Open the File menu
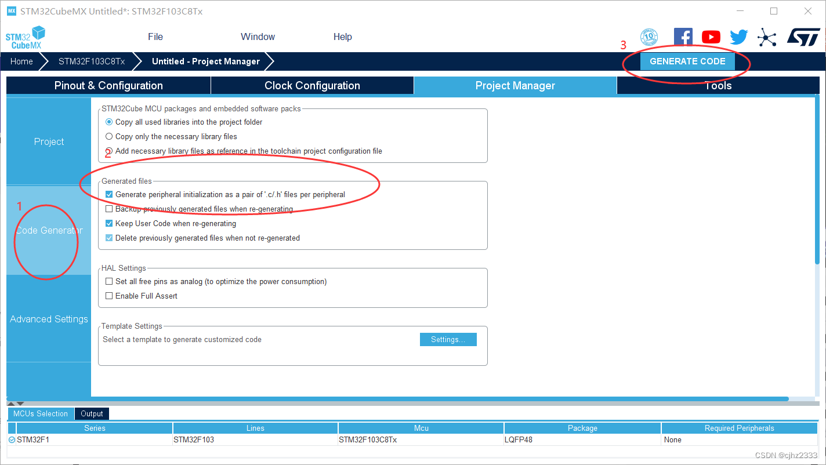This screenshot has width=826, height=465. click(155, 37)
